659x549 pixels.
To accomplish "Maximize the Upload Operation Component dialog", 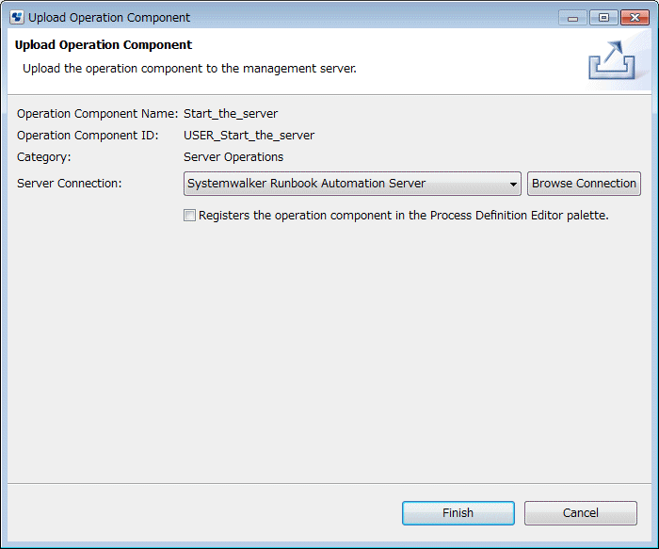I will point(603,17).
